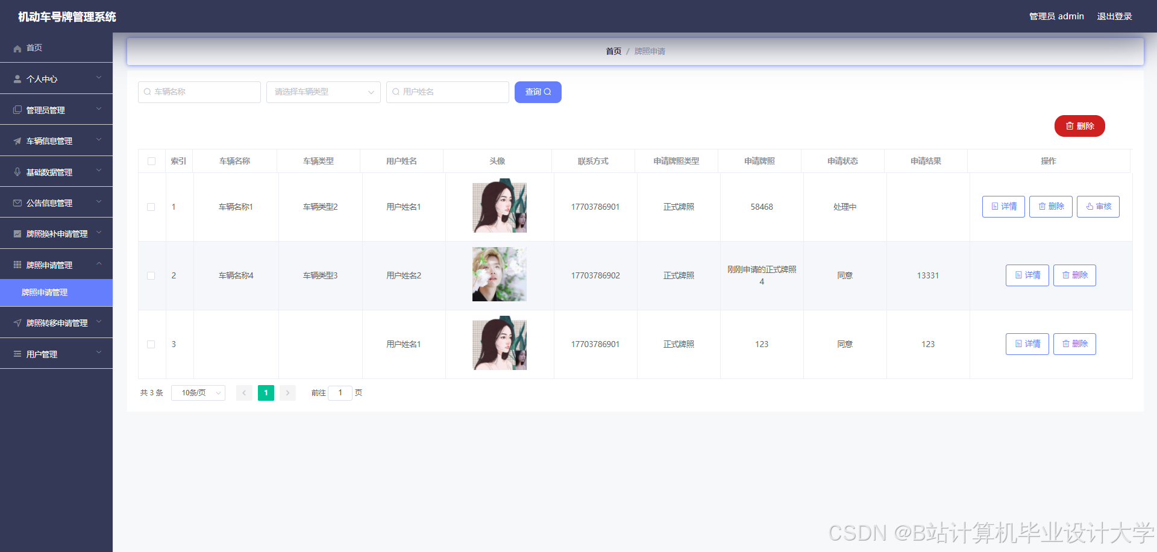Open 详情 for row 3 with 申请牌照 123

coord(1027,344)
